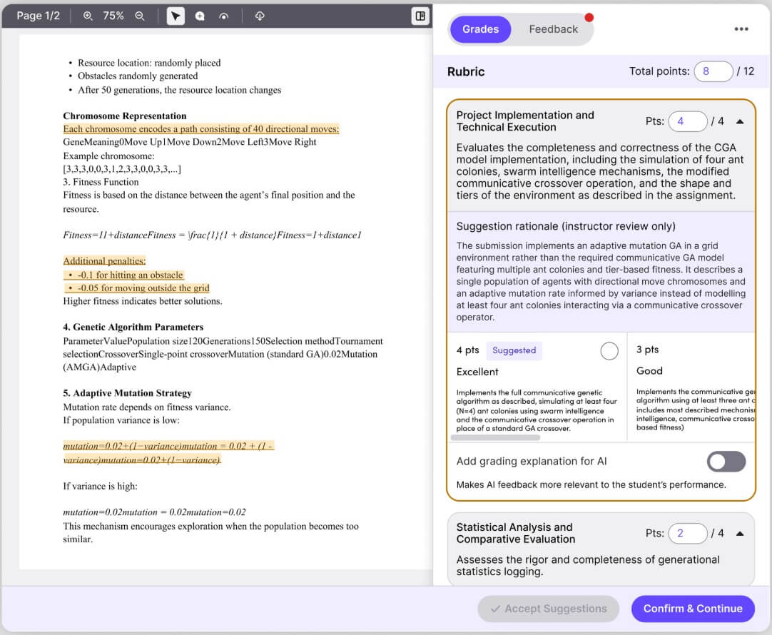Screen dimensions: 772x635
Task: Click 'Suggestion rationale (instructor review only)' heading
Action: 566,226
